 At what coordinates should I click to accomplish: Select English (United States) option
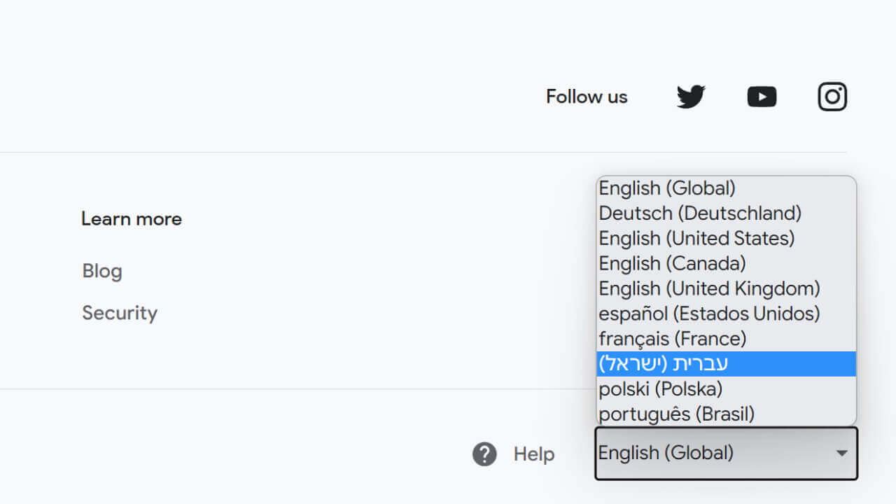[x=696, y=239]
